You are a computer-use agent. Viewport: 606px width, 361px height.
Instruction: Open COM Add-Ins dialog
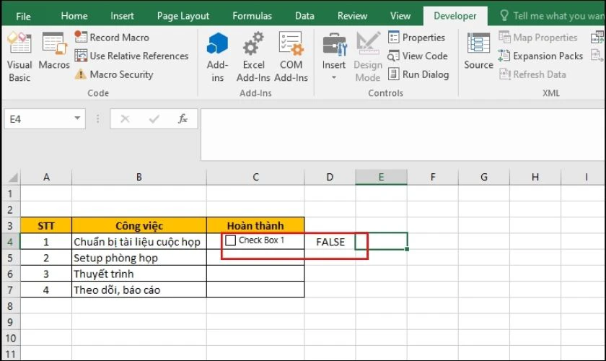tap(291, 57)
